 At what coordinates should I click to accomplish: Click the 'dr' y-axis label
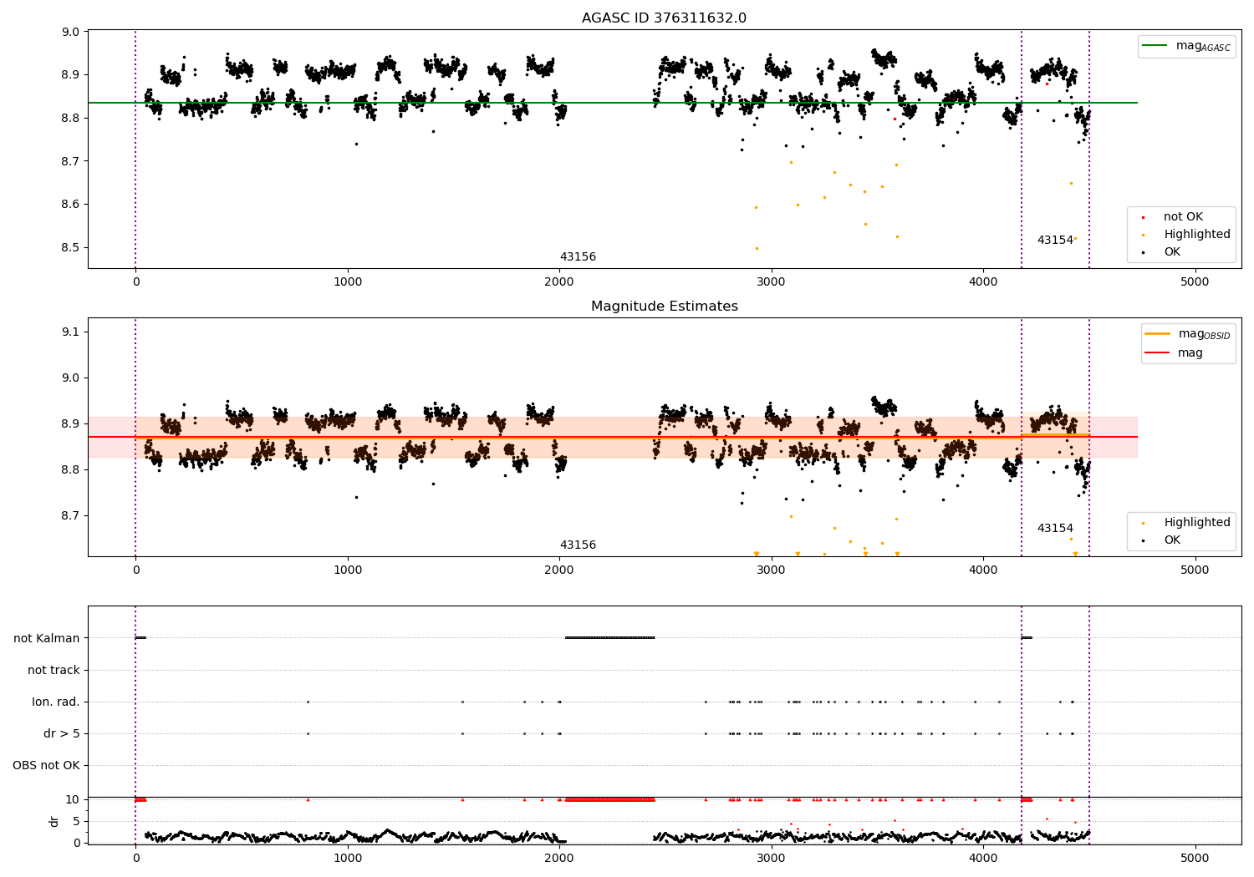click(54, 821)
